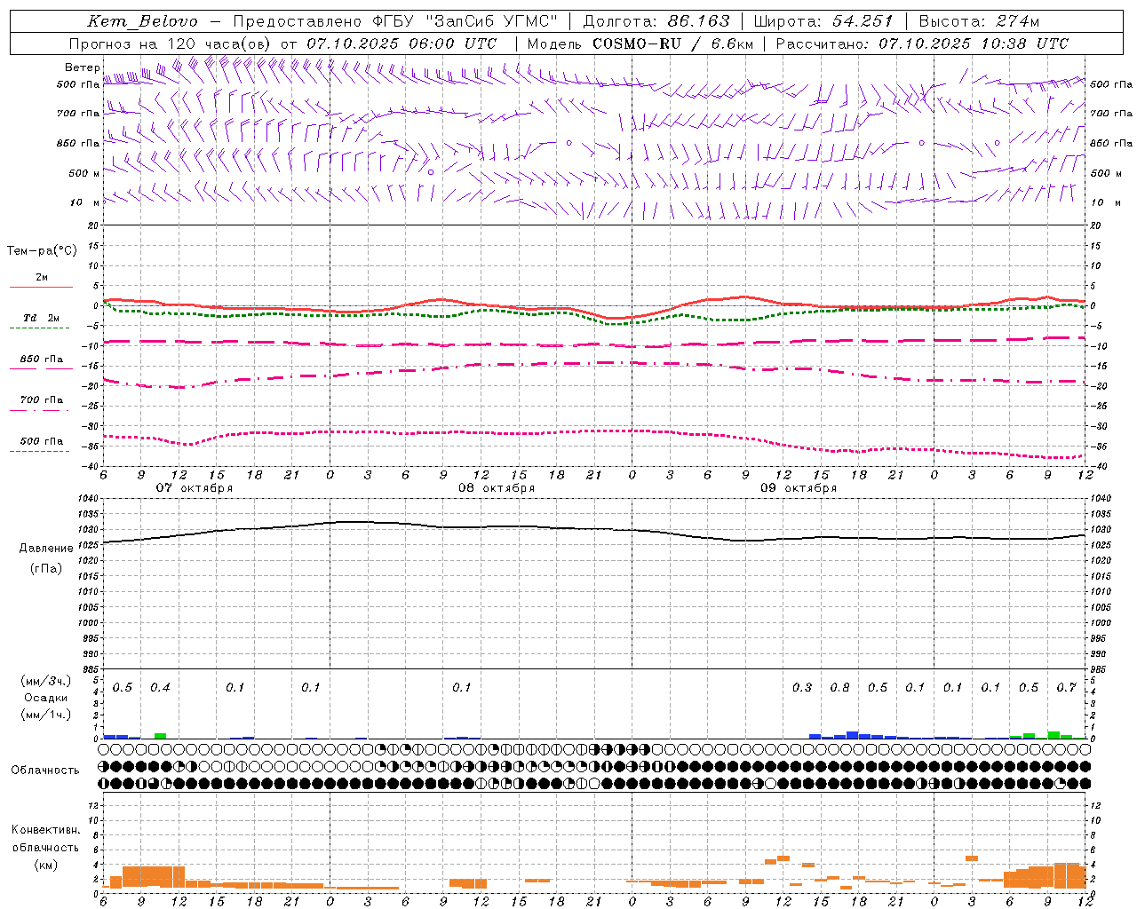Click the forecast start 07.10.2025 06:00 UTC
Image resolution: width=1137 pixels, height=909 pixels.
tap(402, 43)
